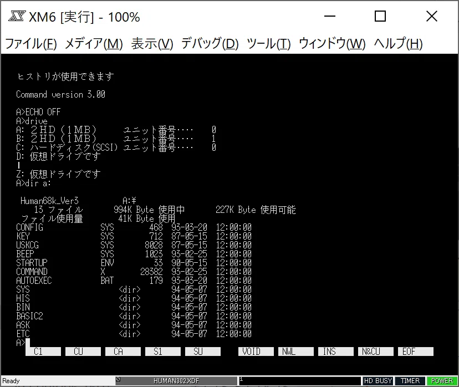This screenshot has height=387, width=459.
Task: Minimize the XM6 window
Action: [330, 17]
